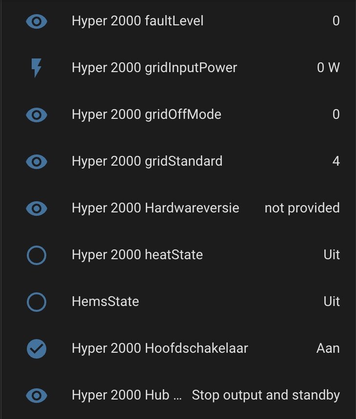Click the '0 W' gridInputPower reading
This screenshot has width=356, height=419.
tap(328, 68)
